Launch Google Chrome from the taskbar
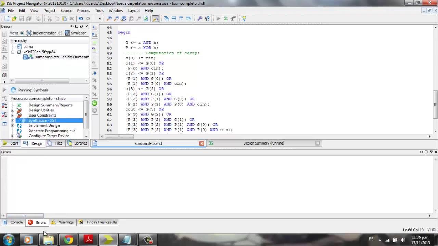Image resolution: width=438 pixels, height=246 pixels. point(68,240)
